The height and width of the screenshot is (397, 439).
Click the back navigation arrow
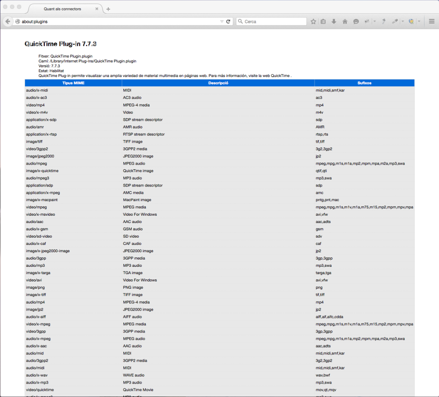click(8, 21)
